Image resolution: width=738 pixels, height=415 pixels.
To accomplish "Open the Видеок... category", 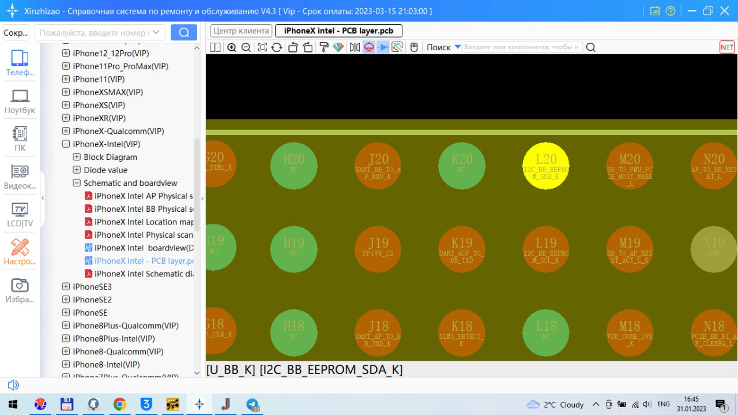I will tap(20, 177).
